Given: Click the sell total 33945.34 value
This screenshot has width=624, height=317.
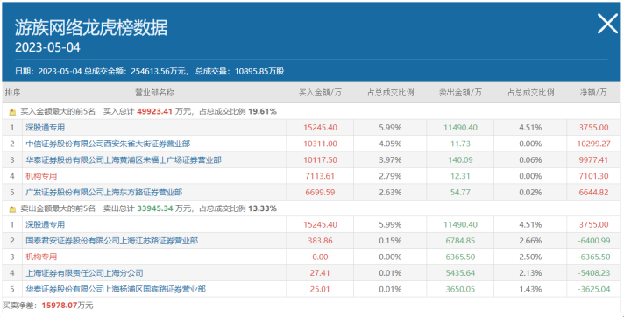Looking at the screenshot, I should (x=154, y=208).
